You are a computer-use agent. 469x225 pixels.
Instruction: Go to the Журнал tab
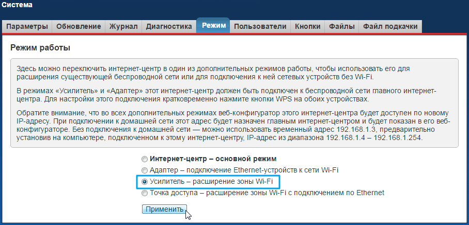(x=123, y=26)
